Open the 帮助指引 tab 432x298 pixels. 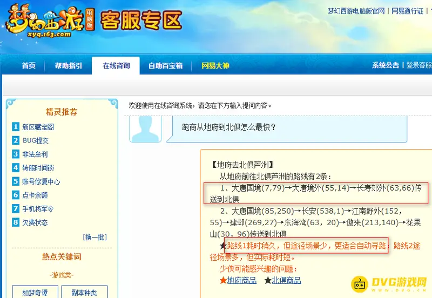[69, 65]
